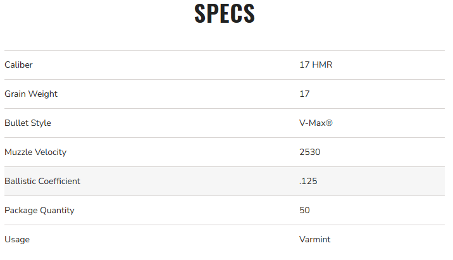Select the .125 ballistic coefficient value

point(308,181)
